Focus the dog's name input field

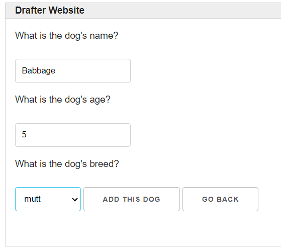tap(73, 71)
